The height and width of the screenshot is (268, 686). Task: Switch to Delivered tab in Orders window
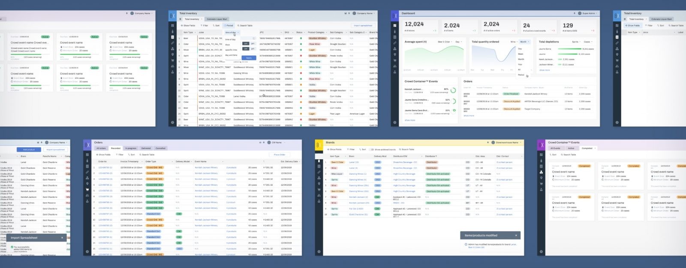point(146,148)
